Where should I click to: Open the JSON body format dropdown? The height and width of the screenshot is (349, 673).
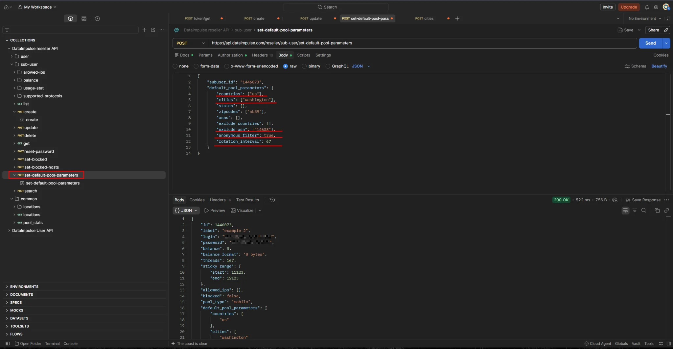pos(361,66)
